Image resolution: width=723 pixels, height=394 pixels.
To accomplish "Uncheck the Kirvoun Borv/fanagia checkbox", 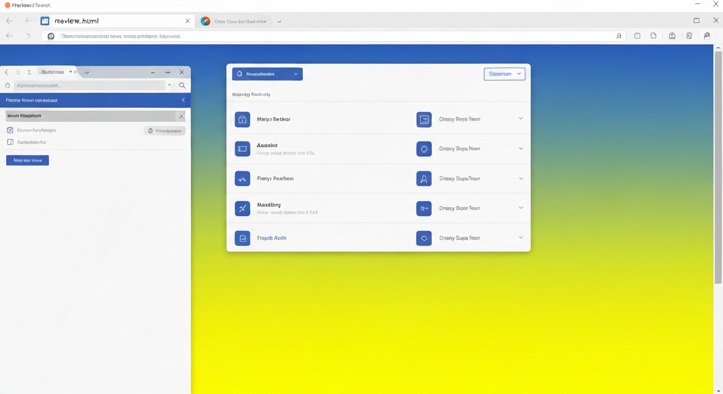I will point(10,130).
